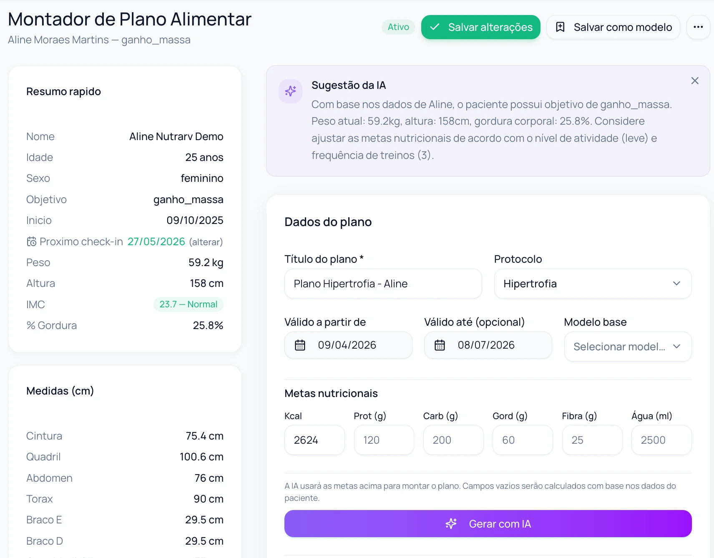Edit the Título do plano field
Viewport: 714px width, 558px height.
coord(383,284)
